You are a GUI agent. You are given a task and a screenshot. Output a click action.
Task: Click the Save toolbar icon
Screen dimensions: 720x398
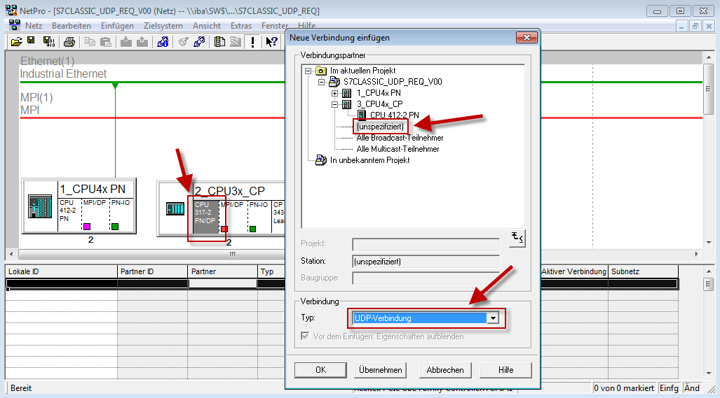coord(31,41)
